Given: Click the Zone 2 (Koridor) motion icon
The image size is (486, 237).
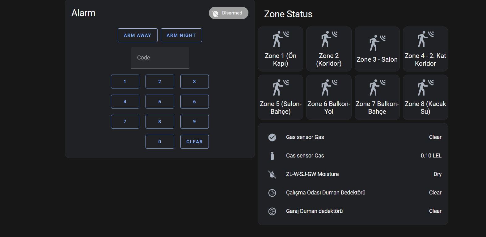Looking at the screenshot, I should tap(329, 39).
